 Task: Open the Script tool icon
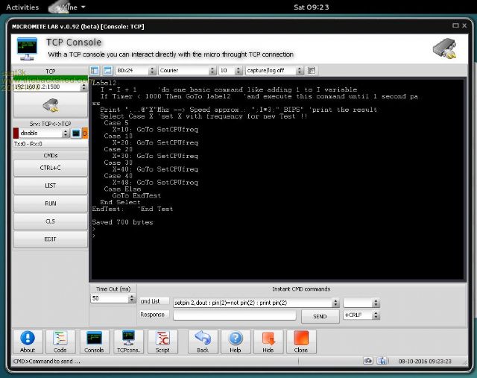162,339
